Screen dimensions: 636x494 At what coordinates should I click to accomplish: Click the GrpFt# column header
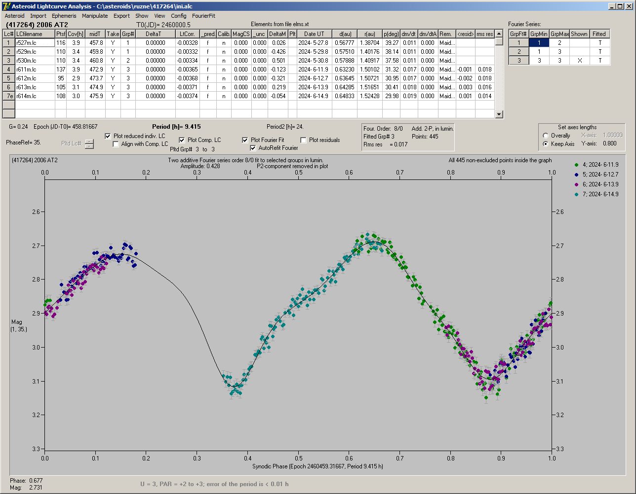[519, 34]
